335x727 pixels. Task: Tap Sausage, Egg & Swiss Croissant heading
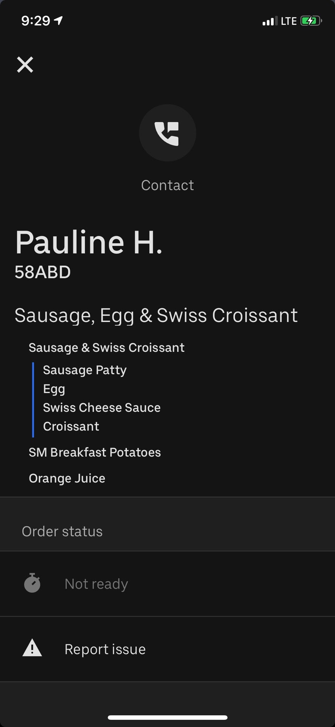click(156, 315)
